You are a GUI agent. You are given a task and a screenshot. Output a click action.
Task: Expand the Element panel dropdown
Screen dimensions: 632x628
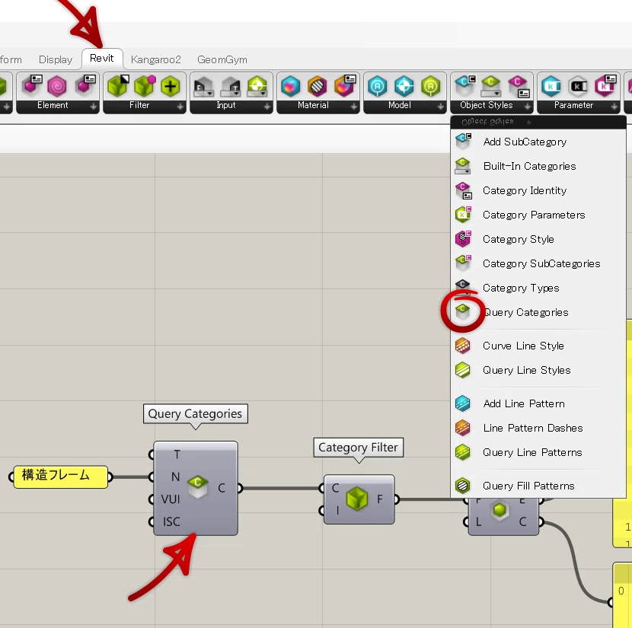[94, 107]
